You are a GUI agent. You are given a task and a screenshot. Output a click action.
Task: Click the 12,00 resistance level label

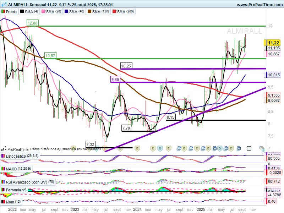tap(33, 23)
